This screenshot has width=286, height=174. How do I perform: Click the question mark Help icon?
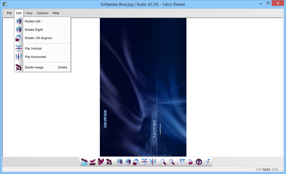pyautogui.click(x=199, y=162)
